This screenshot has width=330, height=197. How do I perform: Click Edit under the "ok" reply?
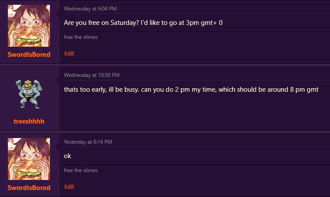[69, 187]
